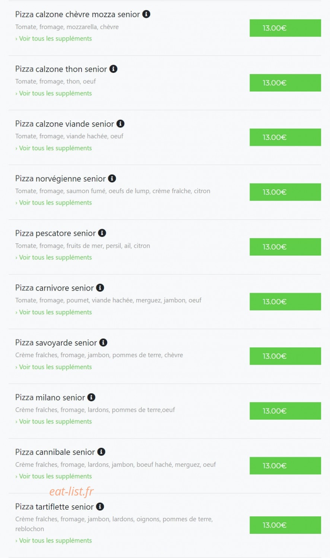Open info icon for Pizza calzone chèvre mozza senior

(146, 14)
